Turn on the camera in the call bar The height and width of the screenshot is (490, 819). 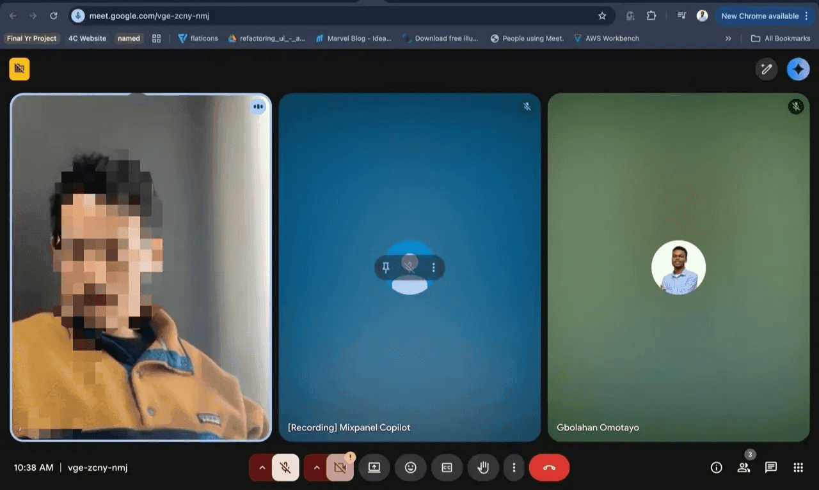point(340,468)
